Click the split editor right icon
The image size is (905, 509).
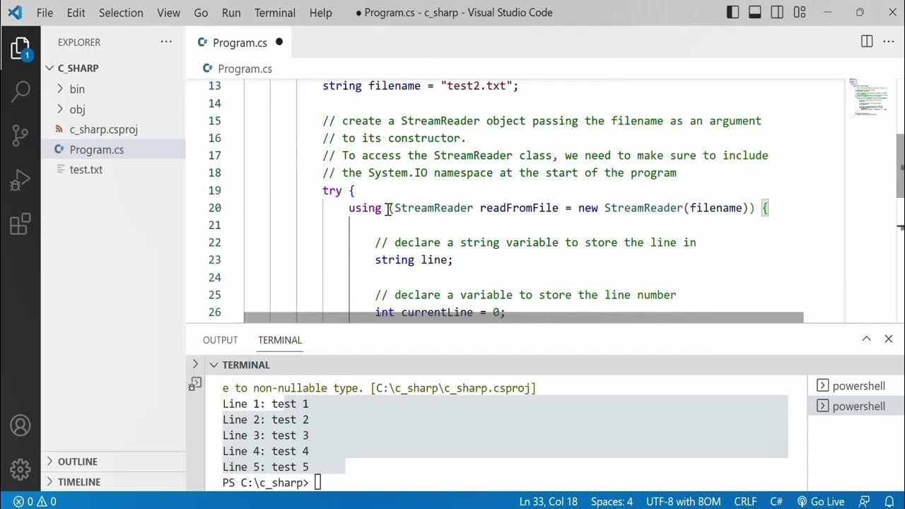(867, 42)
